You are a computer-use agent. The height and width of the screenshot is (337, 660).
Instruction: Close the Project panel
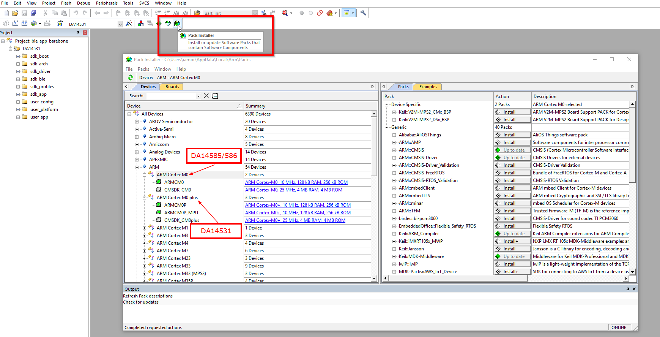85,33
